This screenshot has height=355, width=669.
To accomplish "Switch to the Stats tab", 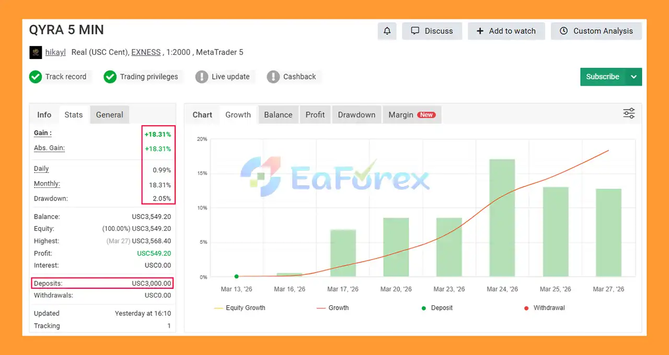I will pyautogui.click(x=73, y=114).
